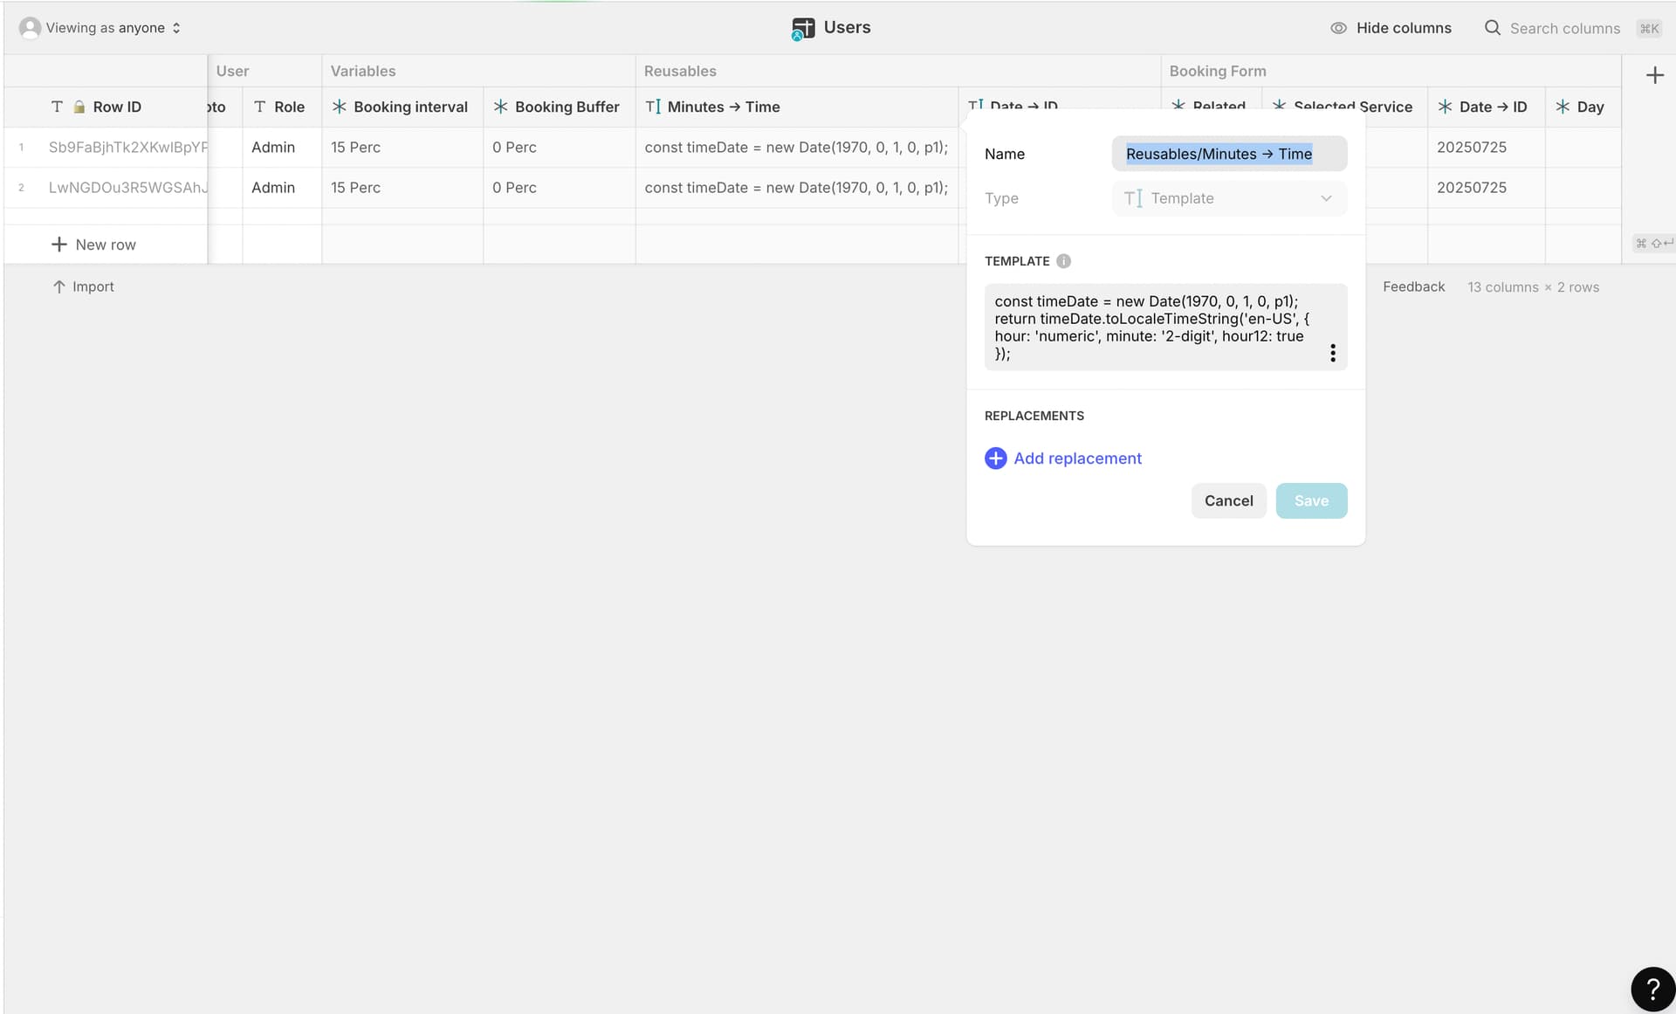The height and width of the screenshot is (1014, 1676).
Task: Click 15 Perc cell in row 2
Action: [x=402, y=187]
